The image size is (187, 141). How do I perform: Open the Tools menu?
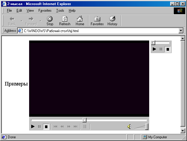click(x=60, y=10)
